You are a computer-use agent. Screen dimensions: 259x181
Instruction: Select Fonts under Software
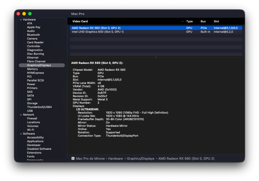pos(31,157)
